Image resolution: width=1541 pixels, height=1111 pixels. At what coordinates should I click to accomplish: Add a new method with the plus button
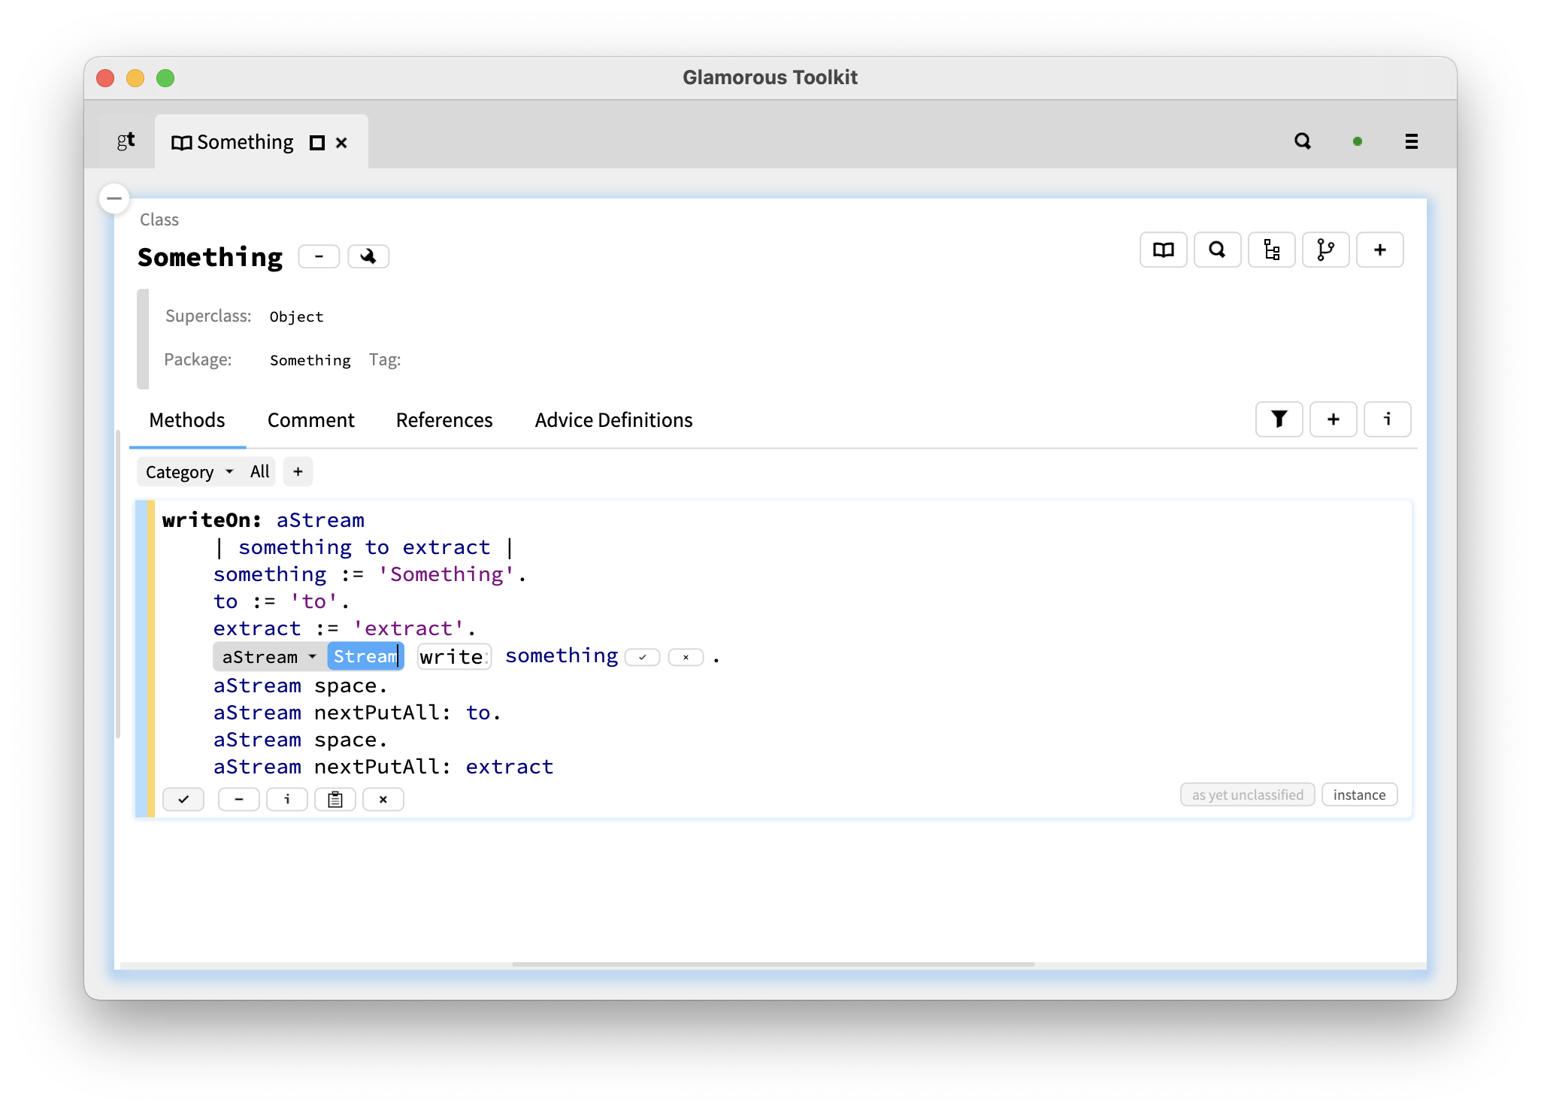coord(1334,419)
